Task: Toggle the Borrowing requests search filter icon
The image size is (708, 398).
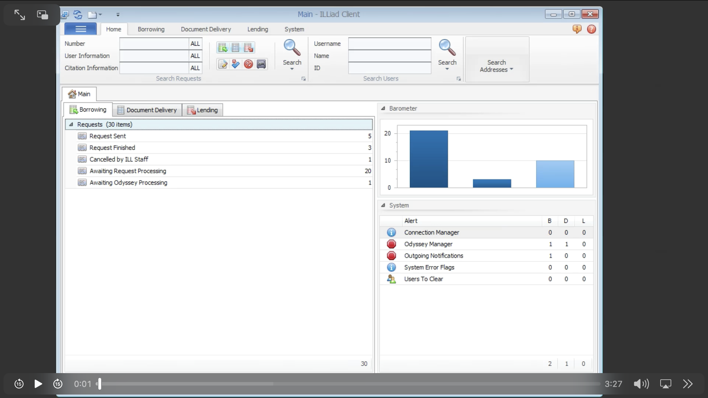Action: pos(223,48)
